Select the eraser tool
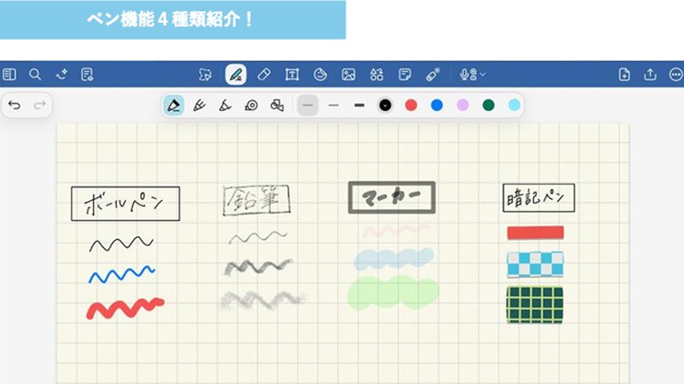Image resolution: width=684 pixels, height=384 pixels. click(264, 75)
